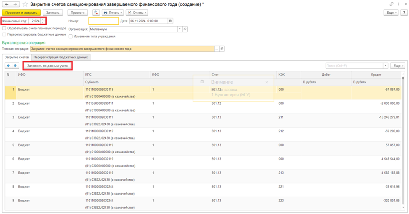Adjust the Финансовый год spinner arrows
The image size is (409, 214).
pyautogui.click(x=43, y=21)
